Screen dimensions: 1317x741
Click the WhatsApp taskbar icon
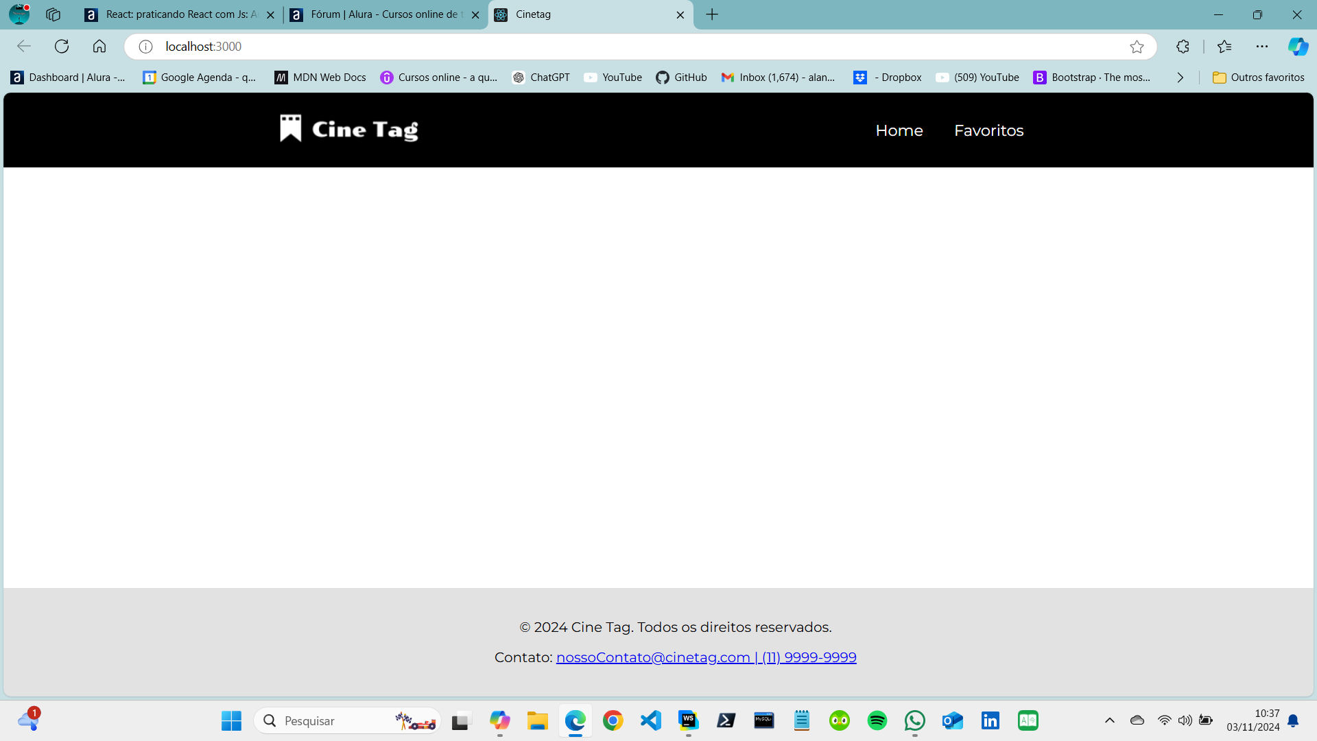tap(916, 720)
